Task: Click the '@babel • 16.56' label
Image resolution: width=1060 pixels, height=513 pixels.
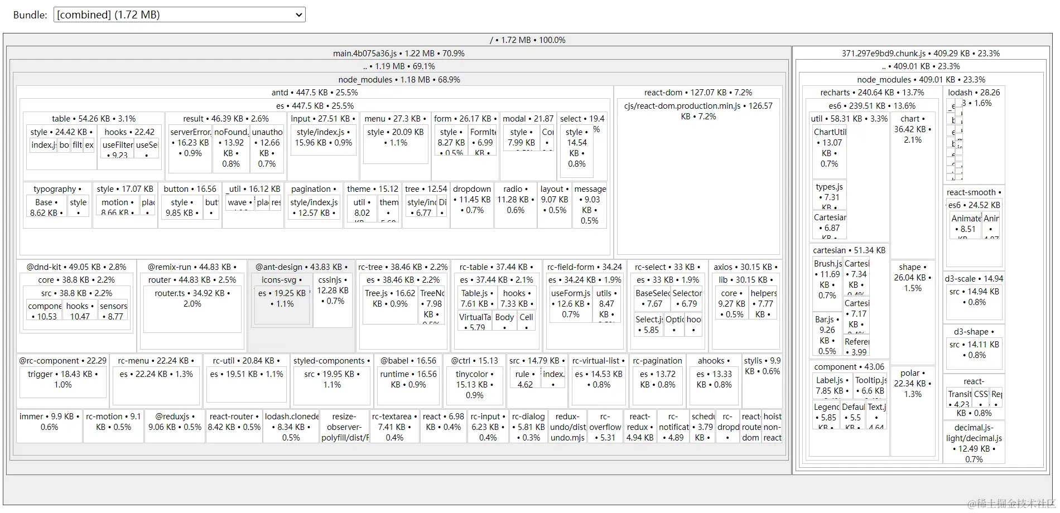Action: click(x=408, y=361)
